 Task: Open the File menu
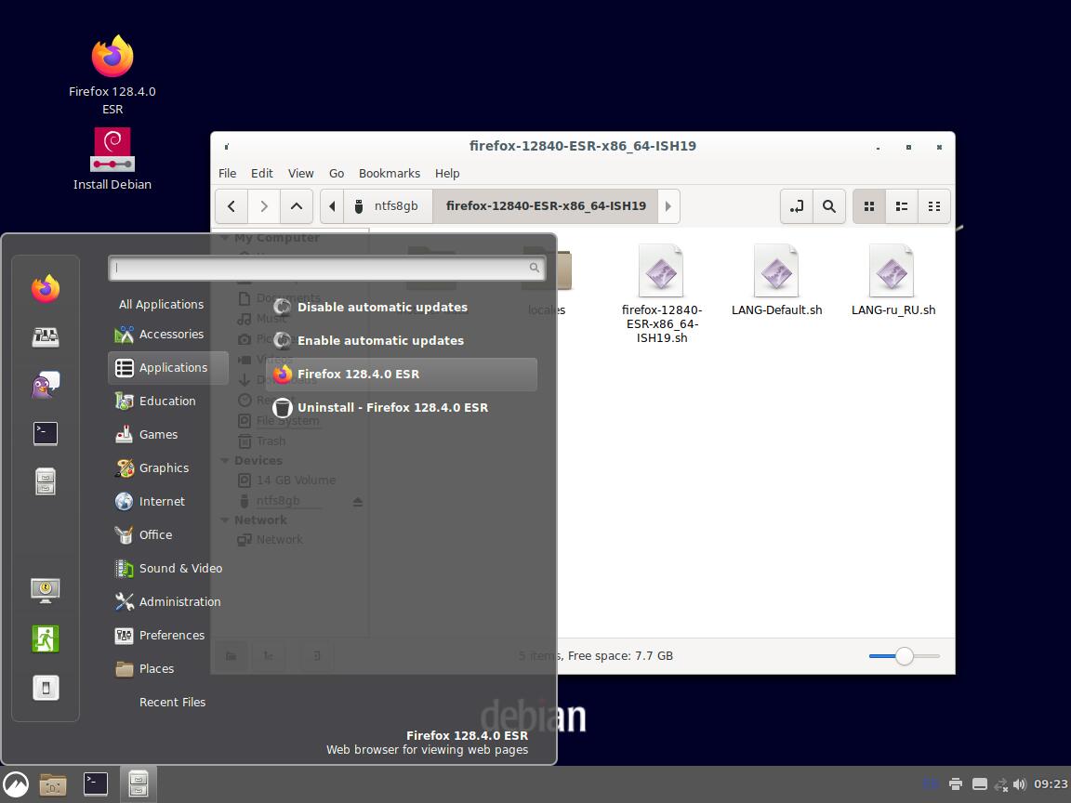(227, 174)
